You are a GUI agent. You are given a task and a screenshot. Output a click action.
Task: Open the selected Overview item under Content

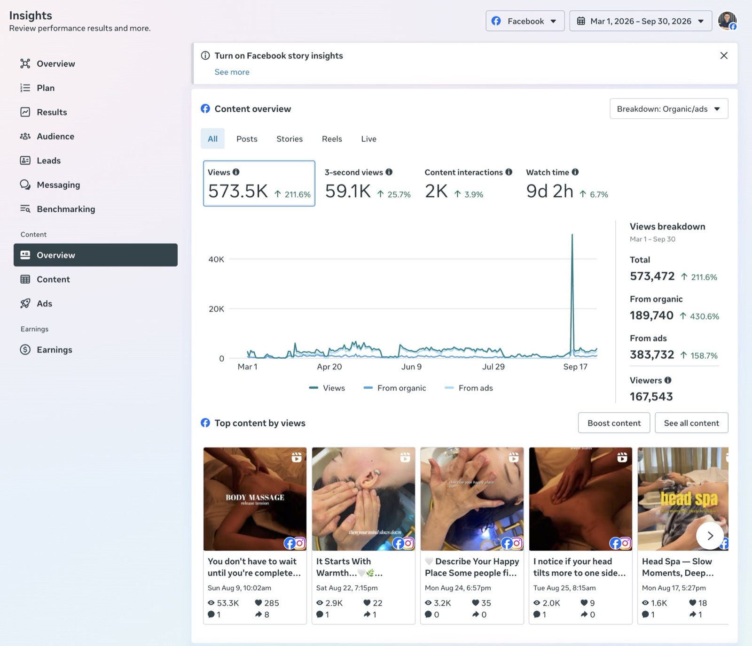point(96,255)
